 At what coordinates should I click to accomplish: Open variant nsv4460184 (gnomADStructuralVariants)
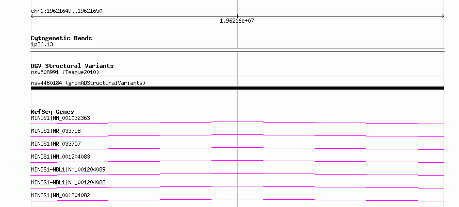click(88, 83)
